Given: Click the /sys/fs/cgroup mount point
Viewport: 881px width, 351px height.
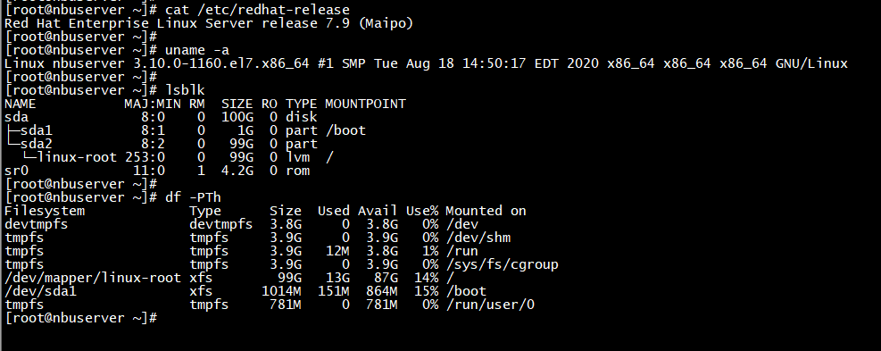Looking at the screenshot, I should coord(503,264).
